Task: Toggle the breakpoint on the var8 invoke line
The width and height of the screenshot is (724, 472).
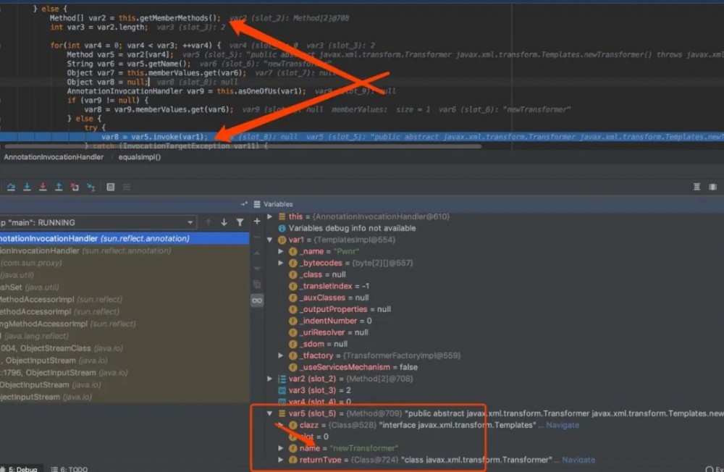Action: coord(6,136)
